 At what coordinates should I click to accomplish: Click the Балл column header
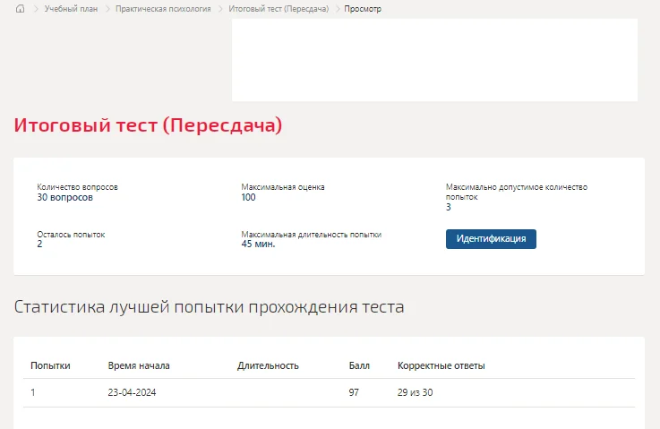(x=359, y=365)
